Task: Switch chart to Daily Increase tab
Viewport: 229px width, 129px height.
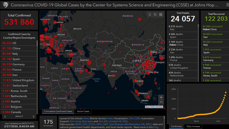Action: pyautogui.click(x=193, y=126)
